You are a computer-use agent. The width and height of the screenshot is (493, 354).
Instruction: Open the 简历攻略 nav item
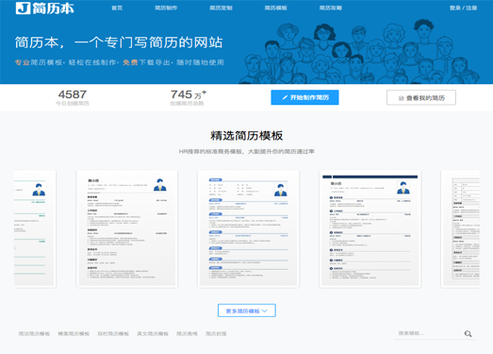[331, 8]
